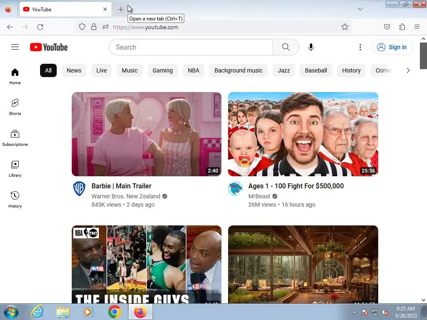
Task: Open Firefox View icon in tab bar
Action: 8,10
